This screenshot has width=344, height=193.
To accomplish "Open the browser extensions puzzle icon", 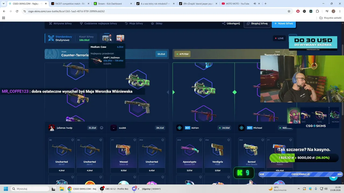I will (317, 11).
